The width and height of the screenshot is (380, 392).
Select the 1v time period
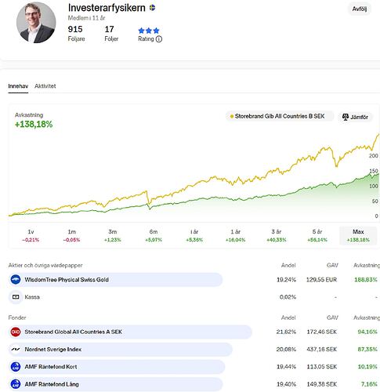click(31, 235)
